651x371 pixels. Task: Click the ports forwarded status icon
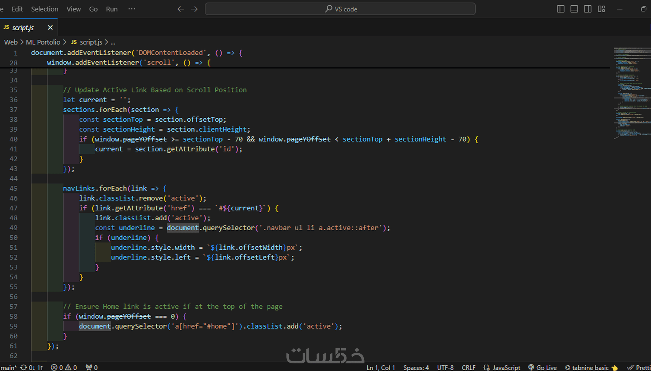click(92, 367)
